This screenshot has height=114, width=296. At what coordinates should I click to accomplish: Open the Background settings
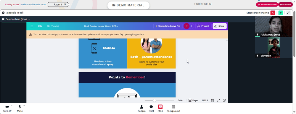(x=173, y=108)
